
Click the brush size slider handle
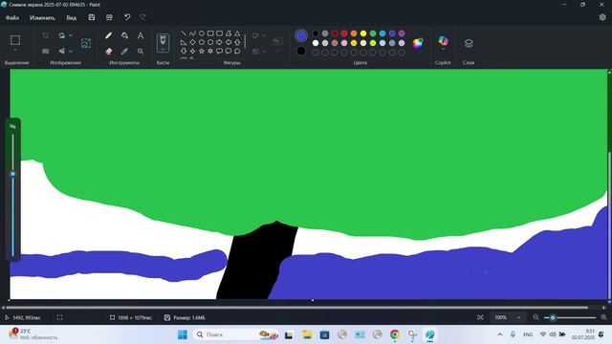click(x=12, y=174)
